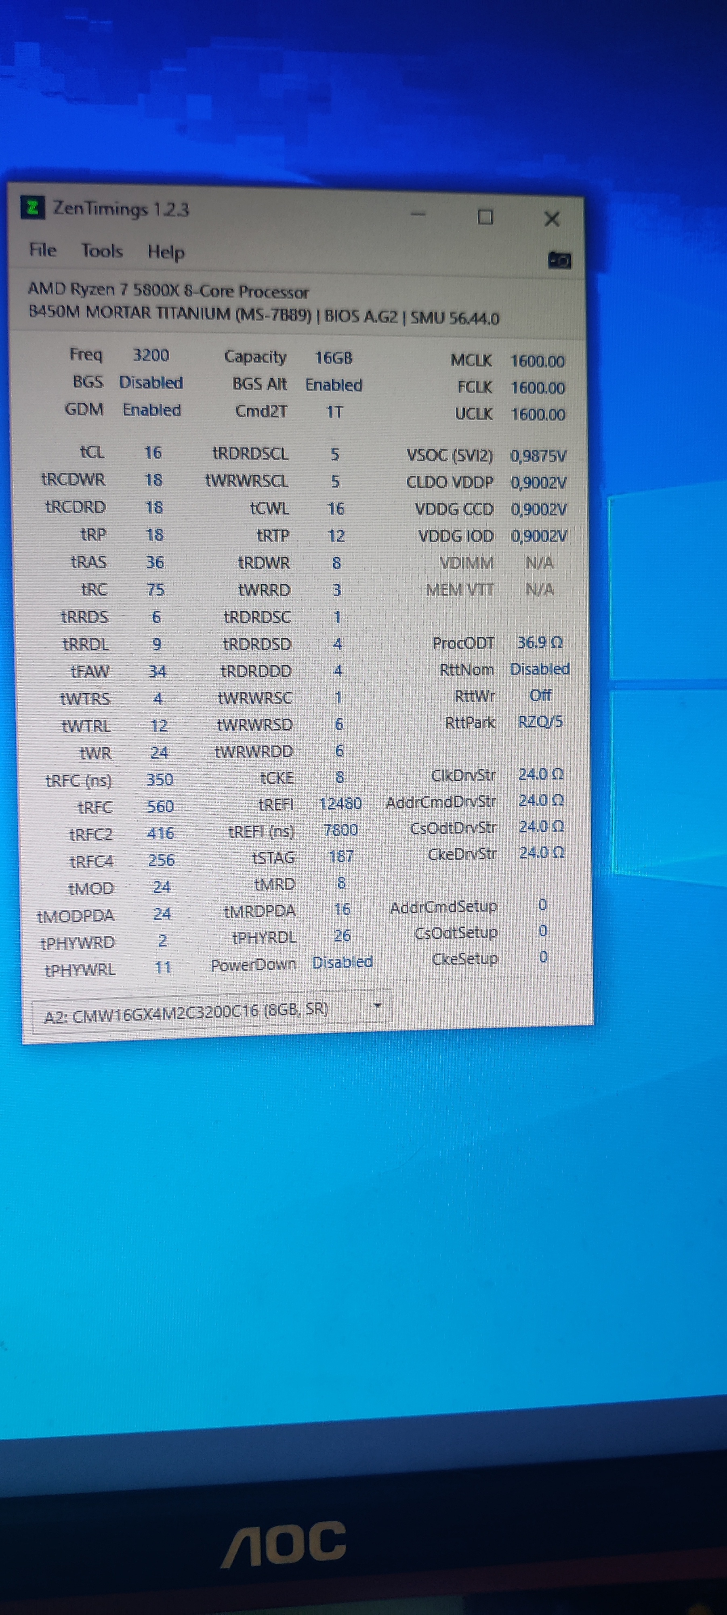Select the VDDG CCD label

tap(454, 509)
